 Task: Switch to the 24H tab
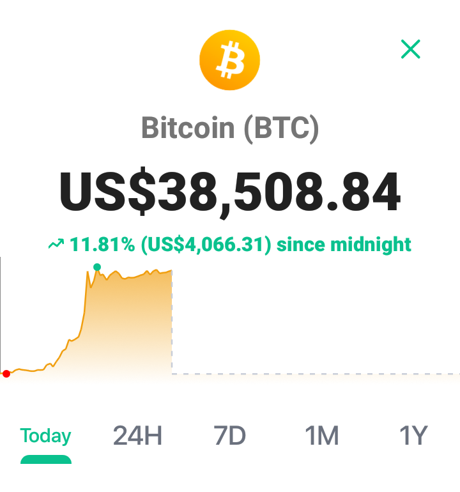pos(137,436)
